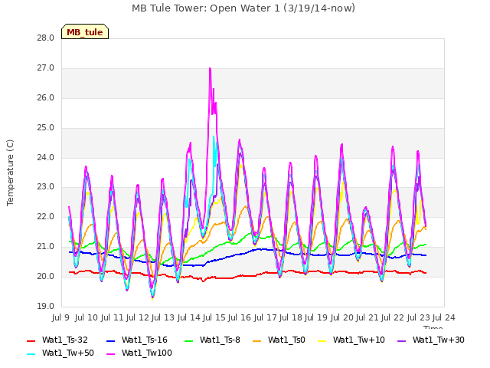Click the 21.0 y-axis tick label
Image resolution: width=490 pixels, height=368 pixels.
coord(46,247)
